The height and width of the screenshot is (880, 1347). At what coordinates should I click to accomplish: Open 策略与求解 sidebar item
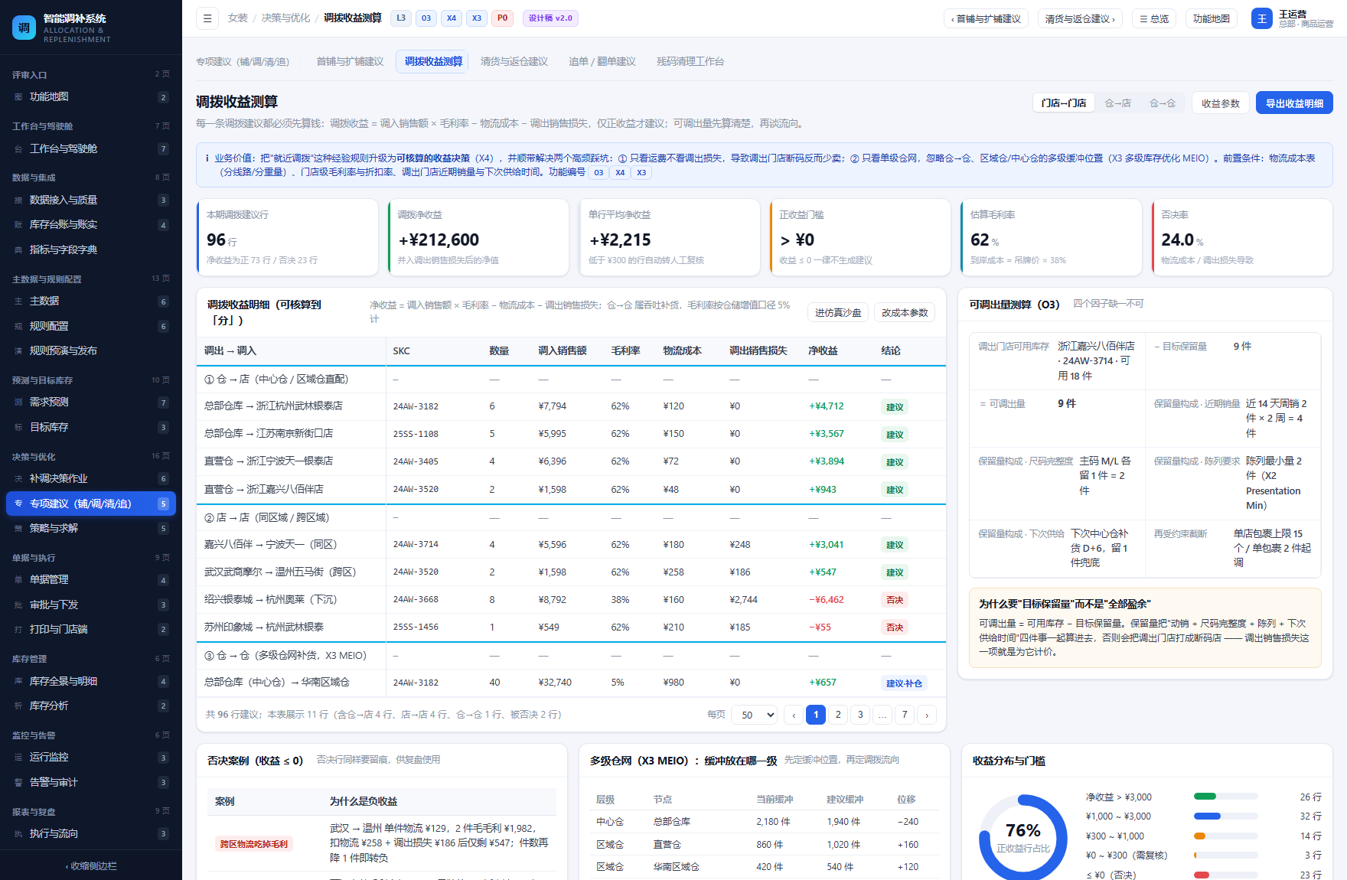point(91,528)
